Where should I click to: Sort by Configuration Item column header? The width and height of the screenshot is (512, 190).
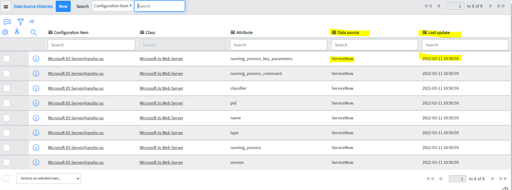(x=71, y=33)
